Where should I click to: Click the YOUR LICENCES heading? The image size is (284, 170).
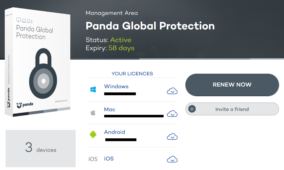(x=132, y=73)
